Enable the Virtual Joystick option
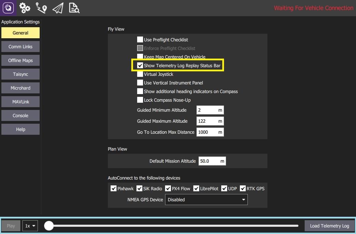The image size is (356, 234). click(x=140, y=74)
